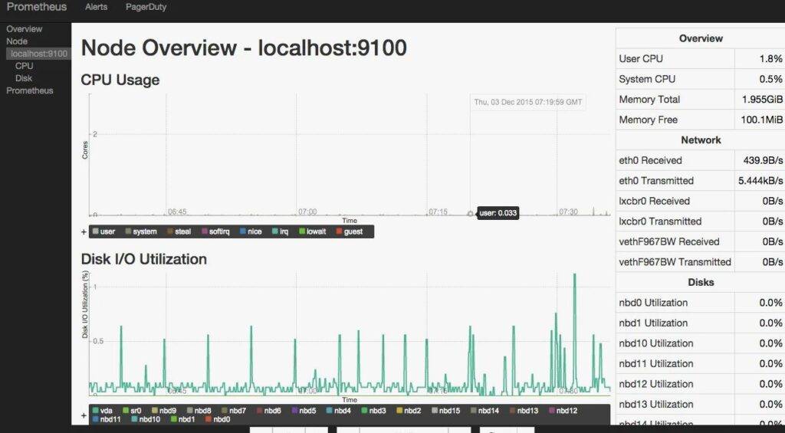
Task: Click the Network section header in table
Action: tap(701, 140)
